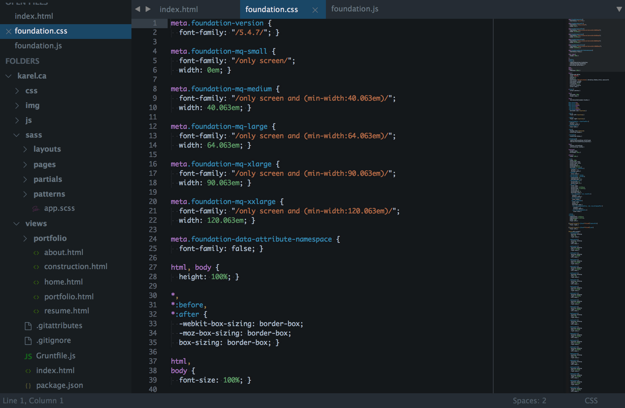Expand the js folder
This screenshot has height=408, width=625.
click(17, 120)
